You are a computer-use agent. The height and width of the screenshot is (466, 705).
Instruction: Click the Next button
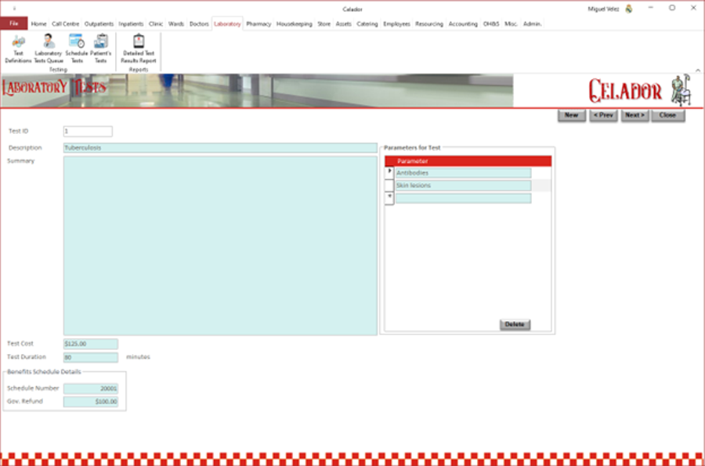[634, 115]
